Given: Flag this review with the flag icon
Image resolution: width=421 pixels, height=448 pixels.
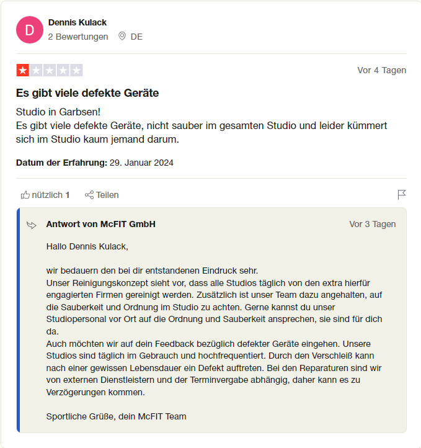Looking at the screenshot, I should click(x=402, y=195).
